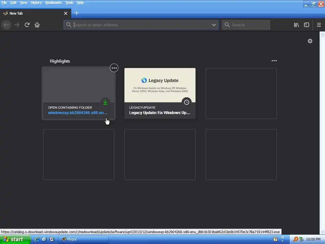The height and width of the screenshot is (244, 325).
Task: Reload the current page
Action: point(27,25)
